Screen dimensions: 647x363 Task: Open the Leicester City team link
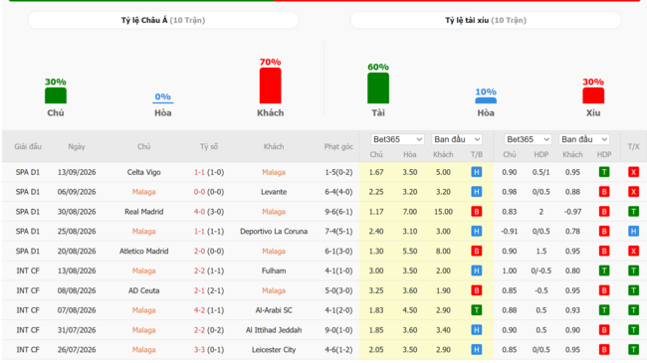pos(274,350)
